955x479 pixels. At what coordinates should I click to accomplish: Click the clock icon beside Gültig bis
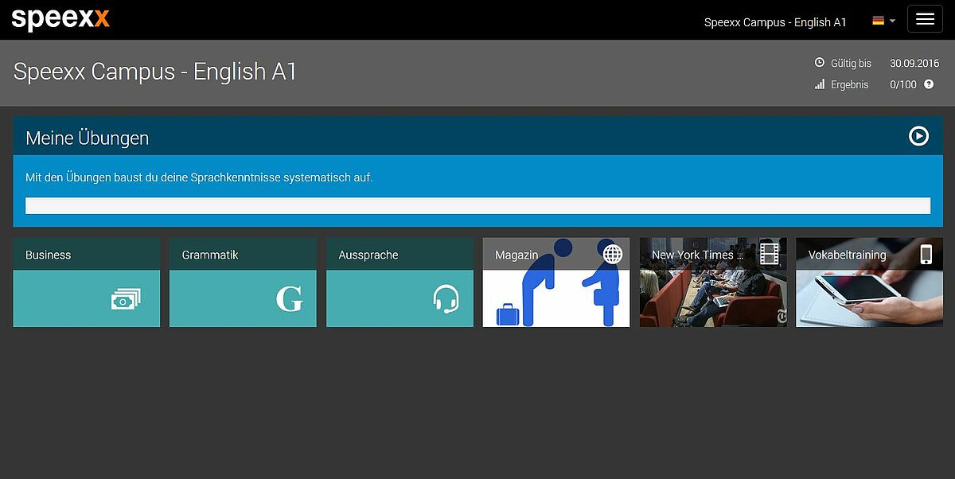point(820,63)
